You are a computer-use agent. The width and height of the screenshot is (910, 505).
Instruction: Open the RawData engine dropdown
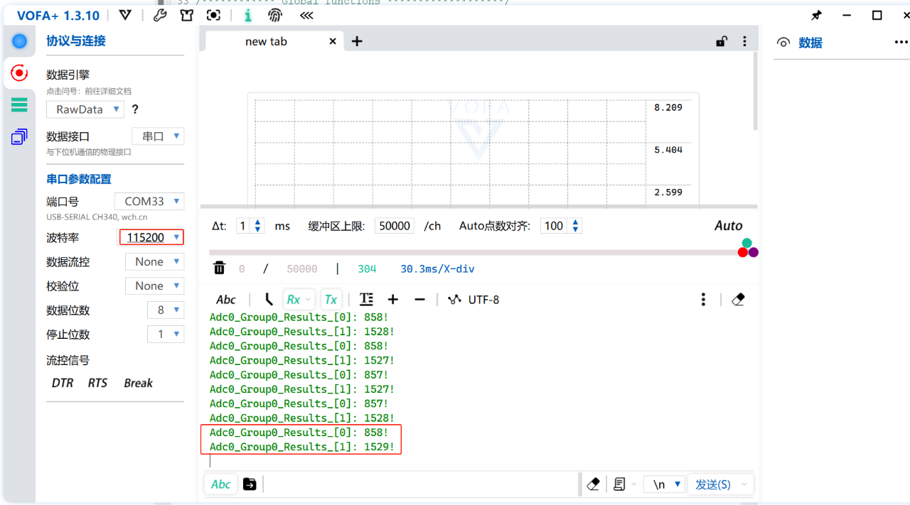[85, 109]
